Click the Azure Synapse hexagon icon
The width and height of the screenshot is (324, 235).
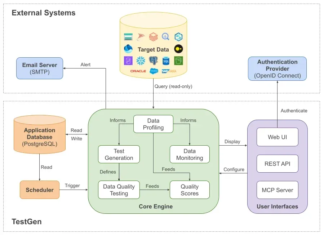(178, 37)
